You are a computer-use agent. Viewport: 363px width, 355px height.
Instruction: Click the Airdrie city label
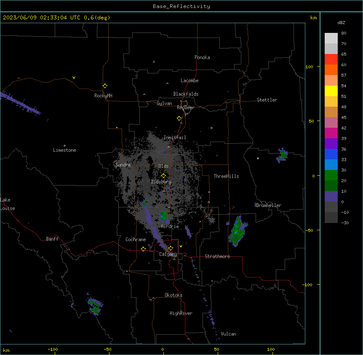point(170,226)
